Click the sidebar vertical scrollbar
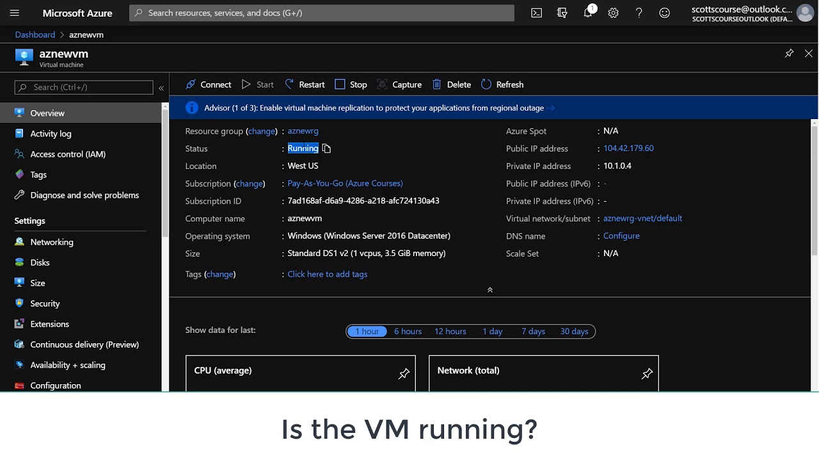Viewport: 819px width, 461px height. point(165,173)
